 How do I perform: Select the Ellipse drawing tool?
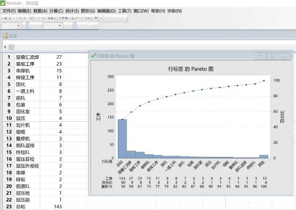point(84,26)
